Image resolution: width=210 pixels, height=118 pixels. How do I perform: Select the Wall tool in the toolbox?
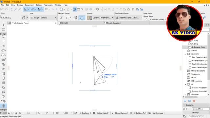4,37
